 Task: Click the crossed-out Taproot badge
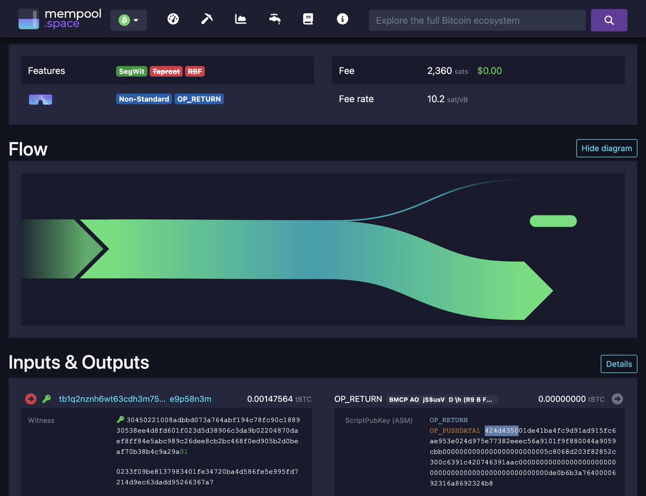(x=166, y=71)
